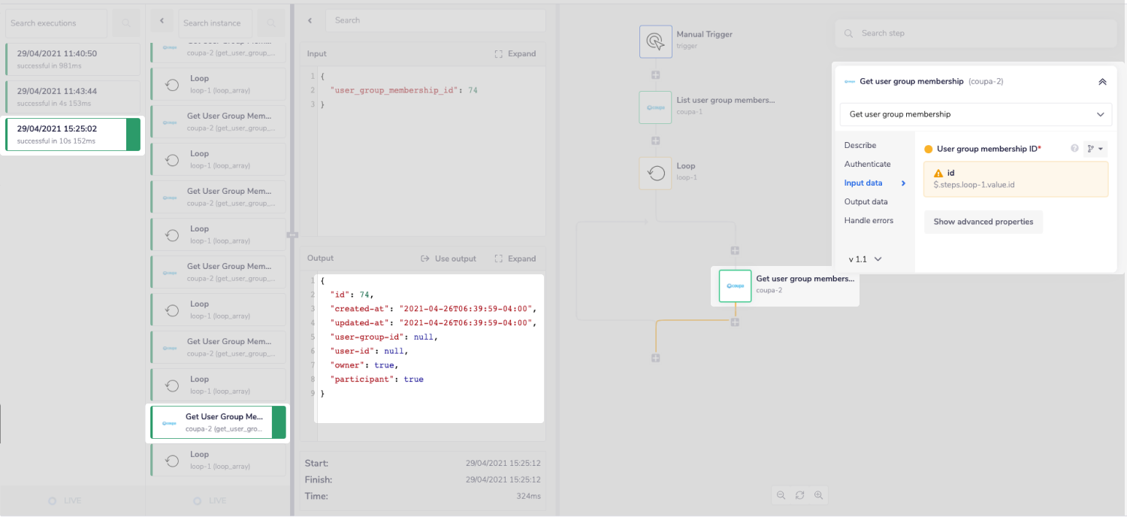The height and width of the screenshot is (517, 1127).
Task: Reset canvas zoom with the refresh icon
Action: (x=799, y=495)
